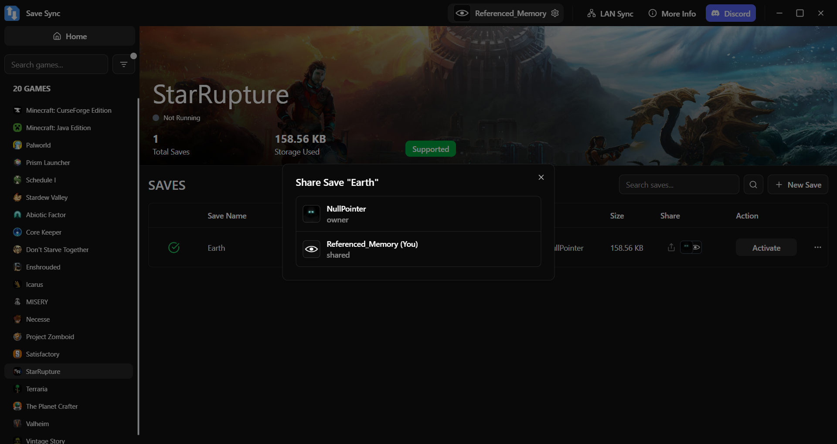This screenshot has height=444, width=837.
Task: Focus the Search games input field
Action: tap(56, 64)
